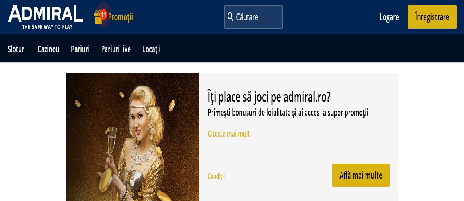This screenshot has width=464, height=201.
Task: Open the Condiții link
Action: pyautogui.click(x=216, y=176)
